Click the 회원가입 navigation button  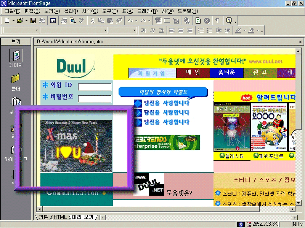click(x=152, y=73)
